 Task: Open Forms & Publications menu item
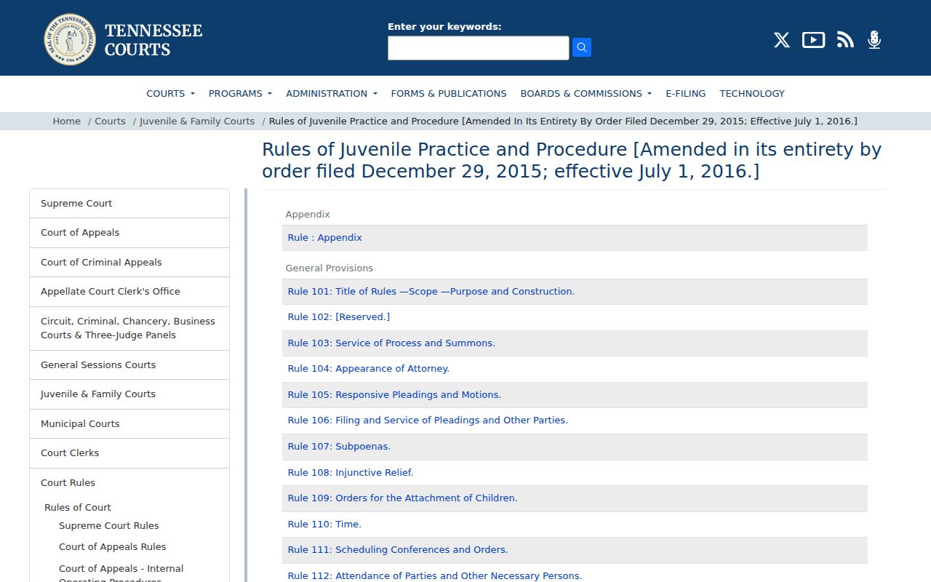[x=449, y=93]
